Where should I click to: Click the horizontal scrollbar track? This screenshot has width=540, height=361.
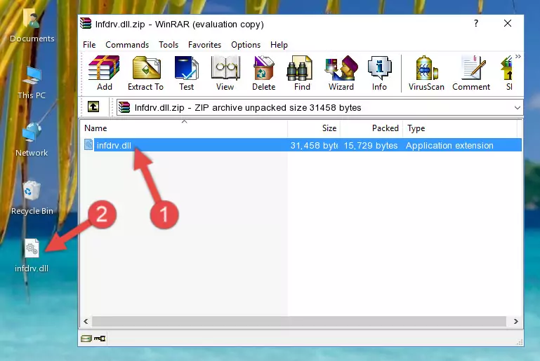[x=299, y=322]
